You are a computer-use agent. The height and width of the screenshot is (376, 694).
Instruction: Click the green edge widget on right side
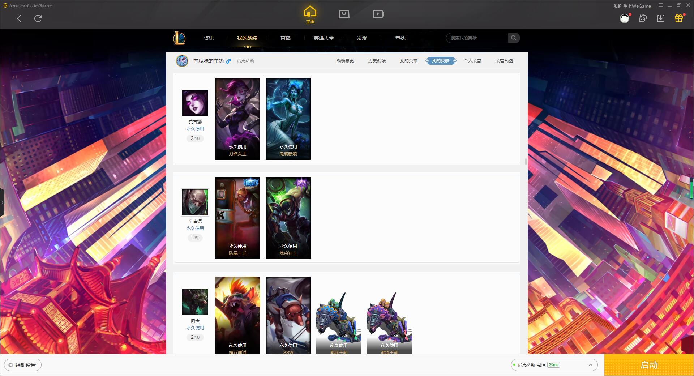(691, 188)
